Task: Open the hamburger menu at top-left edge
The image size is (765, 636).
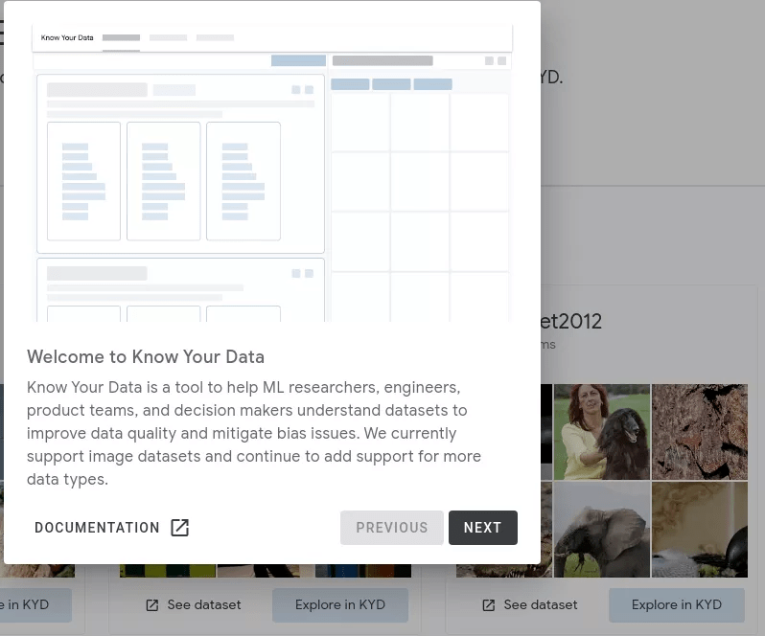Action: click(3, 34)
